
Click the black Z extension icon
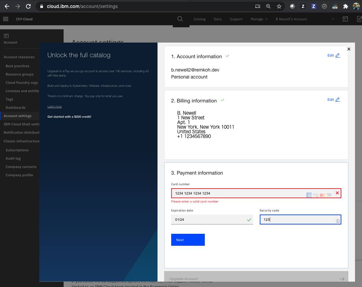[x=303, y=6]
